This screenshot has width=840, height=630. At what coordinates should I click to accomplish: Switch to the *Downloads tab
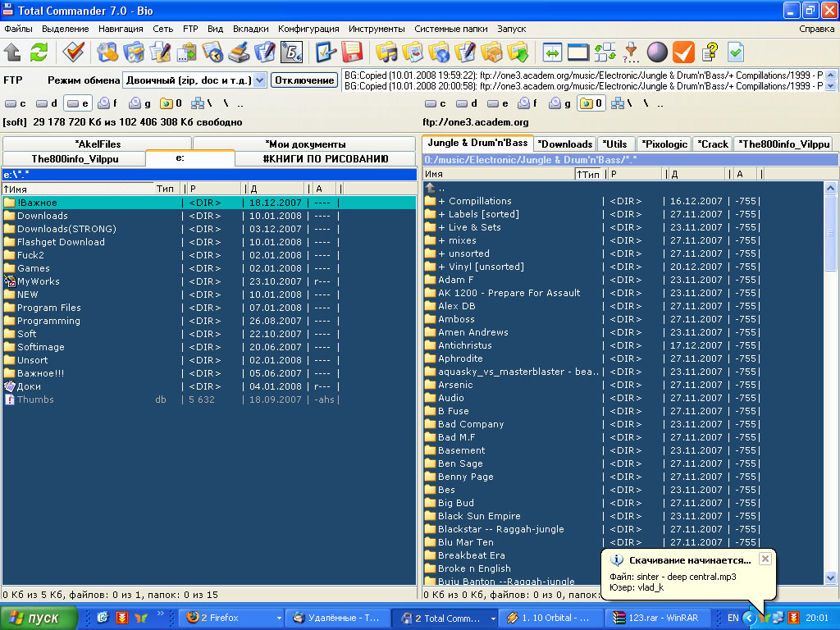coord(565,144)
